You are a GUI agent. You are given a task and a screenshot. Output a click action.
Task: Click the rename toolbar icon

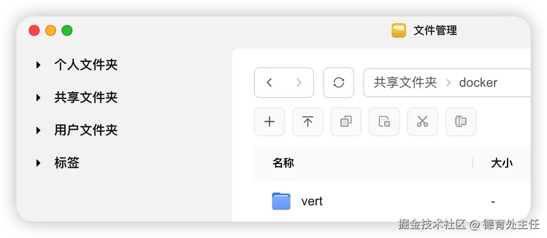[461, 122]
